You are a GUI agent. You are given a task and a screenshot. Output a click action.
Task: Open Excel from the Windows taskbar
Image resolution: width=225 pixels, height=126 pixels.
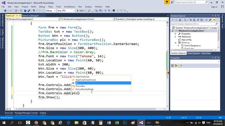point(117,123)
